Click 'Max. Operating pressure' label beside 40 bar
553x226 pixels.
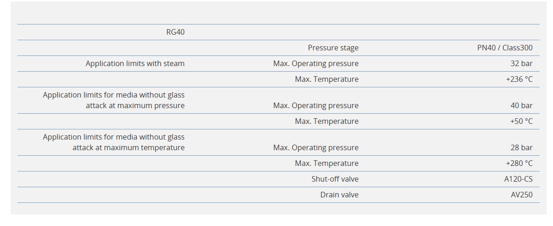point(316,105)
